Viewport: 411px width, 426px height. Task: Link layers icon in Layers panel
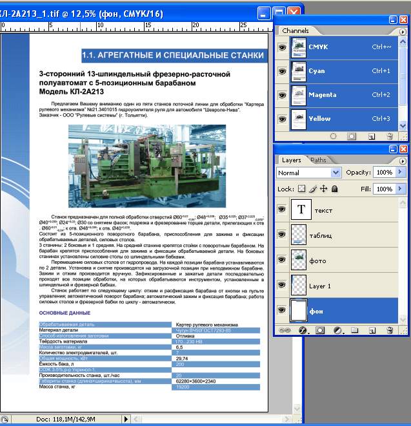[x=285, y=330]
